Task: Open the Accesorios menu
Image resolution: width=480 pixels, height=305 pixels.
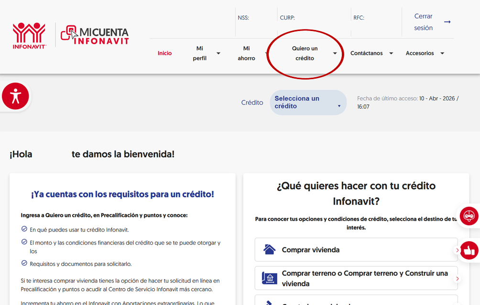Action: click(419, 53)
